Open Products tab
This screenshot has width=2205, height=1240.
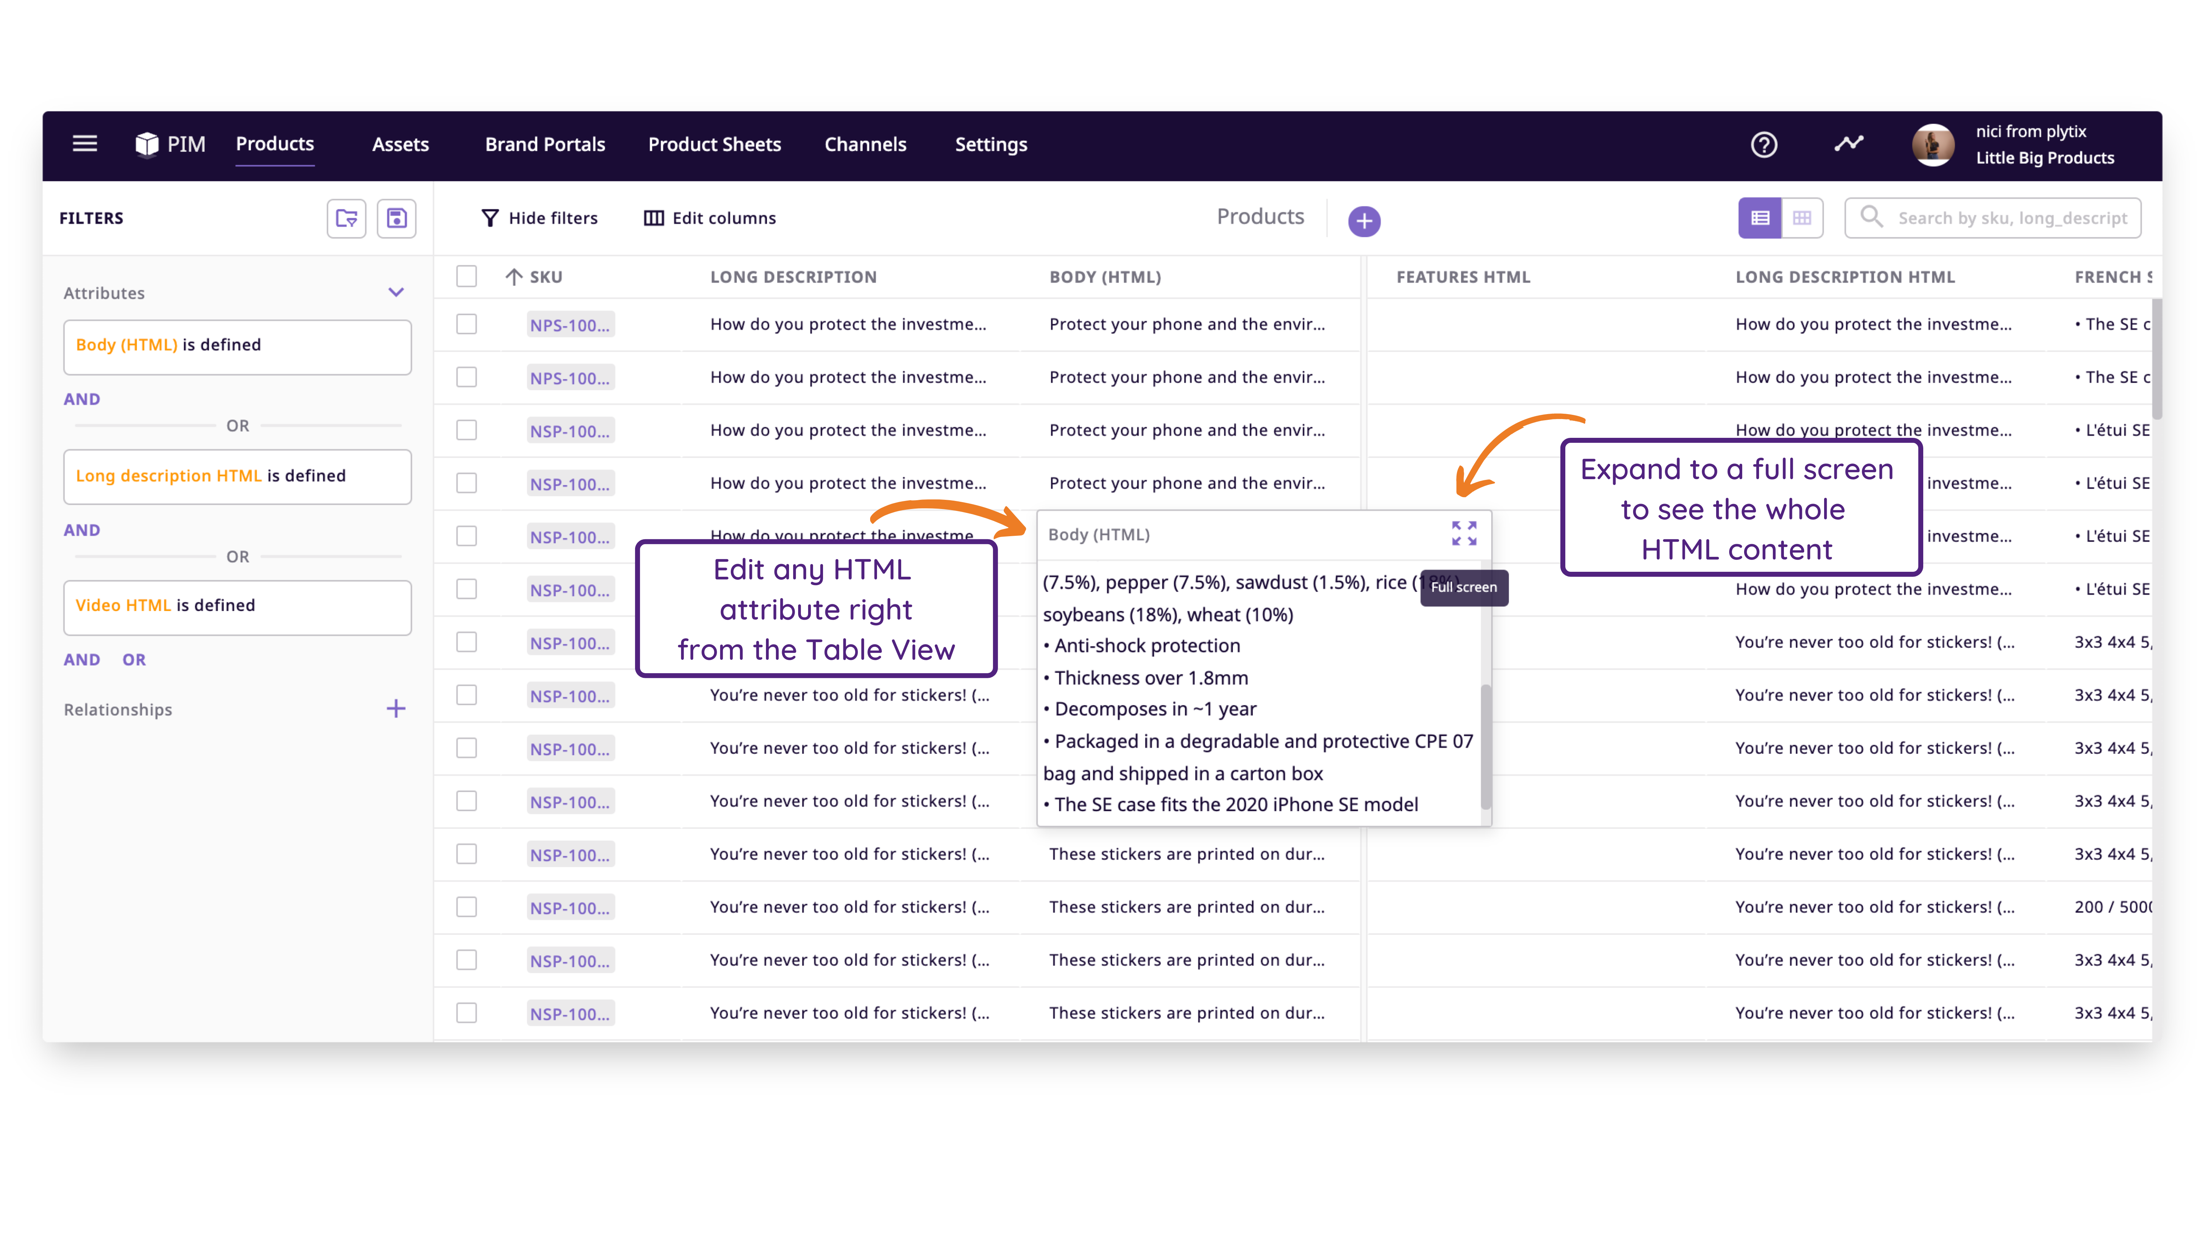[275, 144]
